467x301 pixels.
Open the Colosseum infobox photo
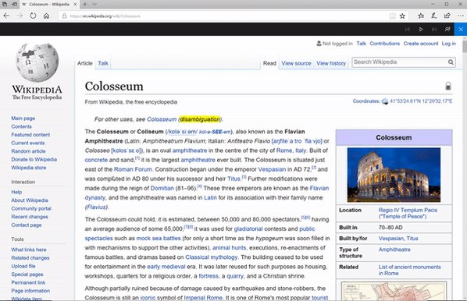394,175
